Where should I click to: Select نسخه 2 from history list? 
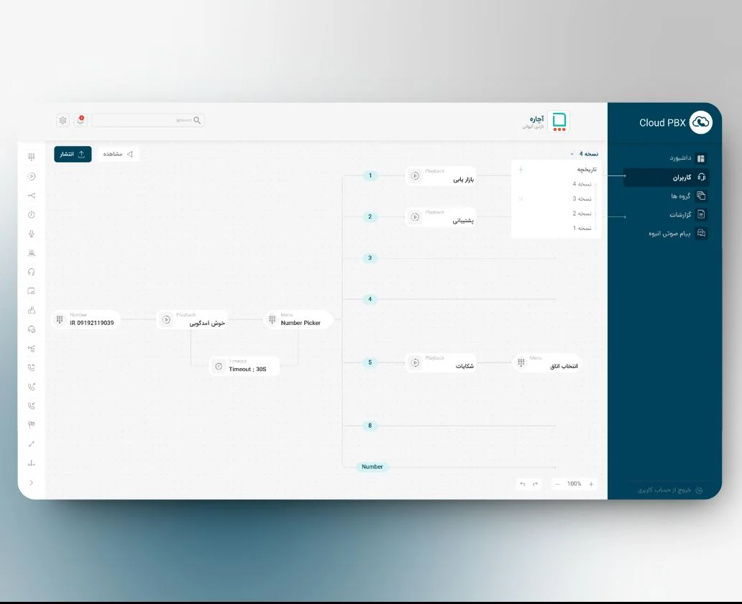click(582, 214)
